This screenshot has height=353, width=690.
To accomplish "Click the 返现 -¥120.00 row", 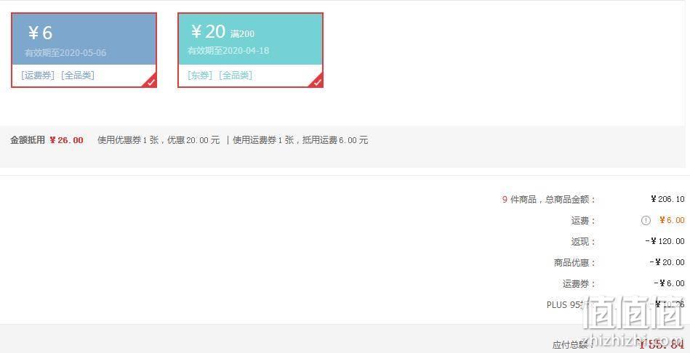I will (627, 241).
